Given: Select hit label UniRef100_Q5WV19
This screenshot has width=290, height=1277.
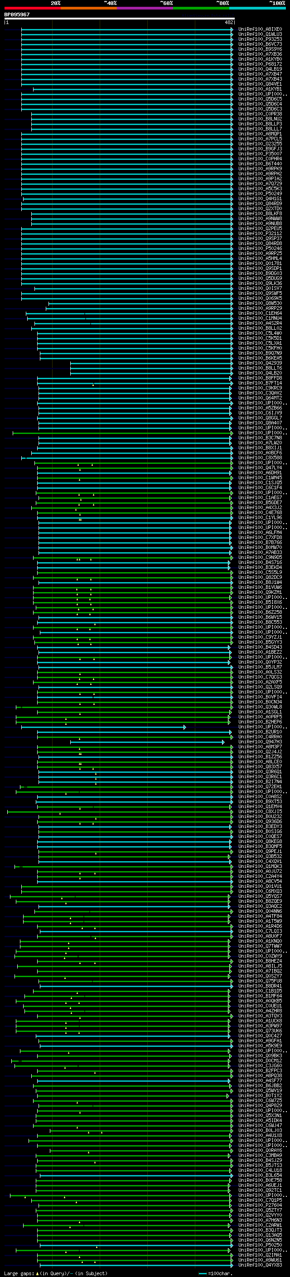Looking at the screenshot, I should (x=260, y=1091).
